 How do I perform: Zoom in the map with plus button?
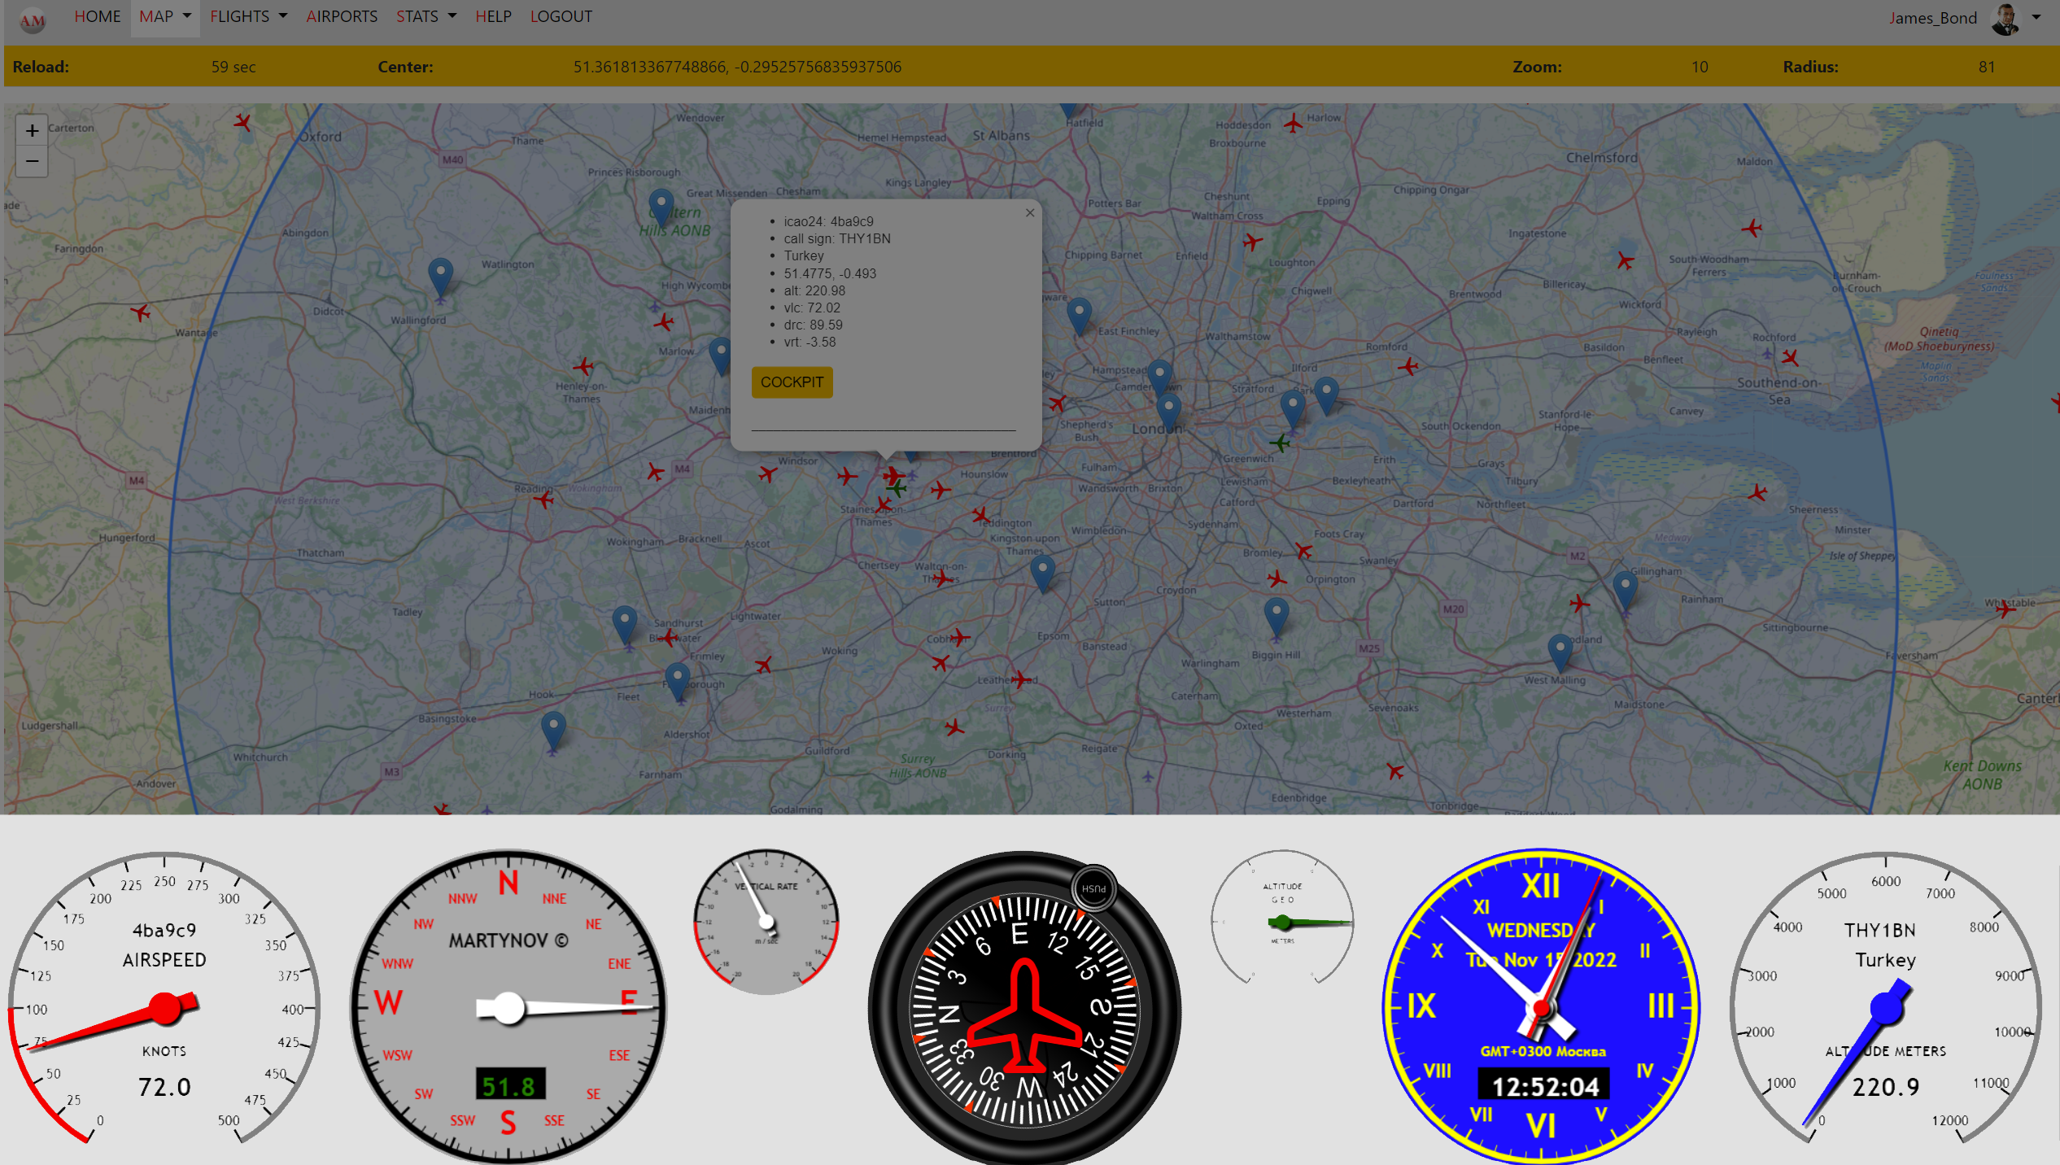click(32, 130)
